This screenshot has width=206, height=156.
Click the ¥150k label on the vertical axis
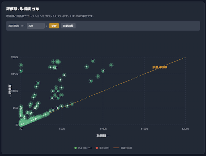click(x=15, y=74)
